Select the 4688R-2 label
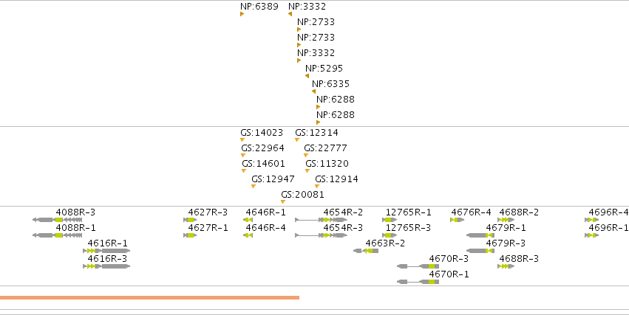Screen dimensions: 629x315 tap(519, 212)
